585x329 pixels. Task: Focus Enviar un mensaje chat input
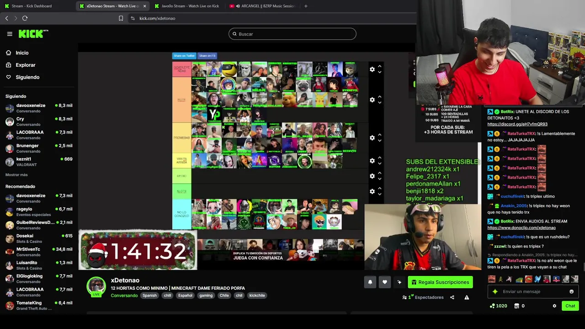click(532, 292)
